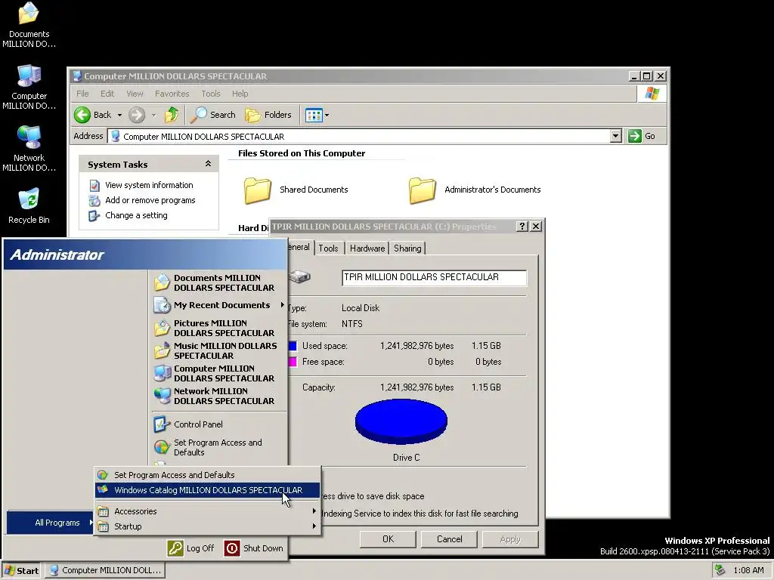
Task: Open the Views icon in toolbar
Action: click(x=314, y=115)
